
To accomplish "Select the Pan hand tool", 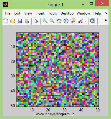I will pos(59,21).
